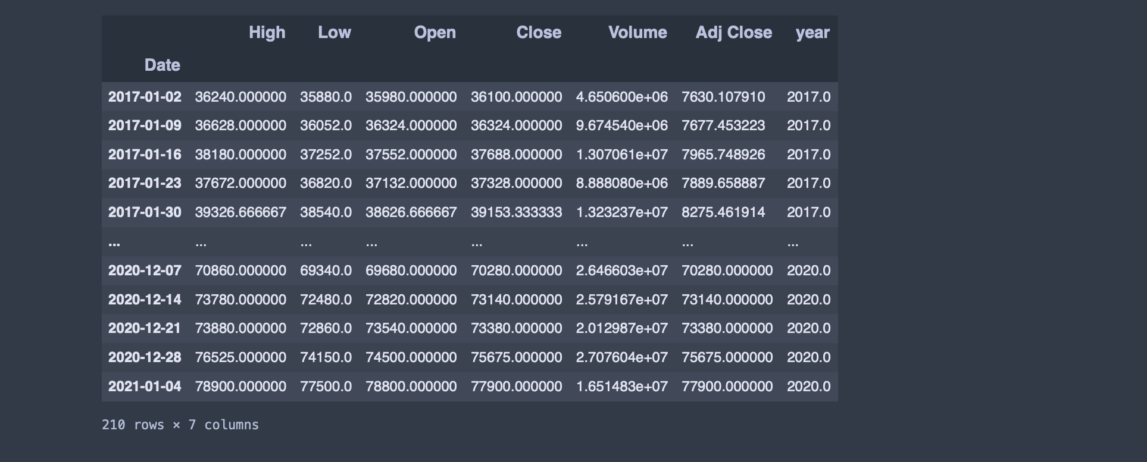Click the High column header
1147x462 pixels.
click(267, 33)
